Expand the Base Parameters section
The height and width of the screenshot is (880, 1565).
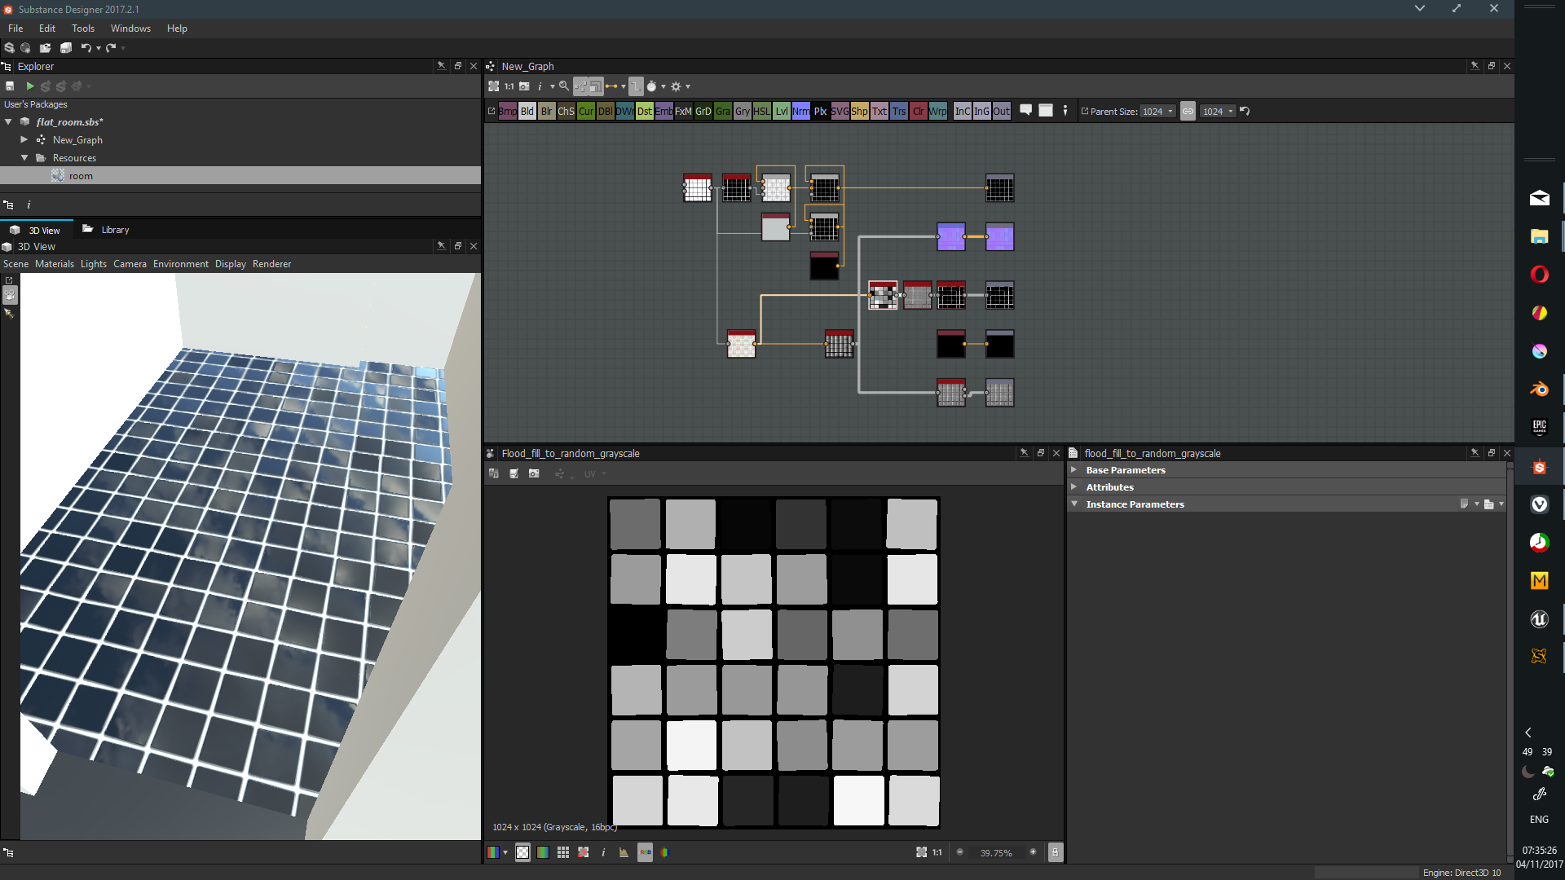pos(1074,470)
